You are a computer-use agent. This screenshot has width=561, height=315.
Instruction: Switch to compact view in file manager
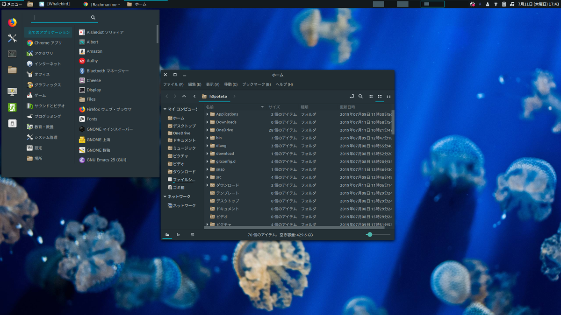(x=388, y=97)
